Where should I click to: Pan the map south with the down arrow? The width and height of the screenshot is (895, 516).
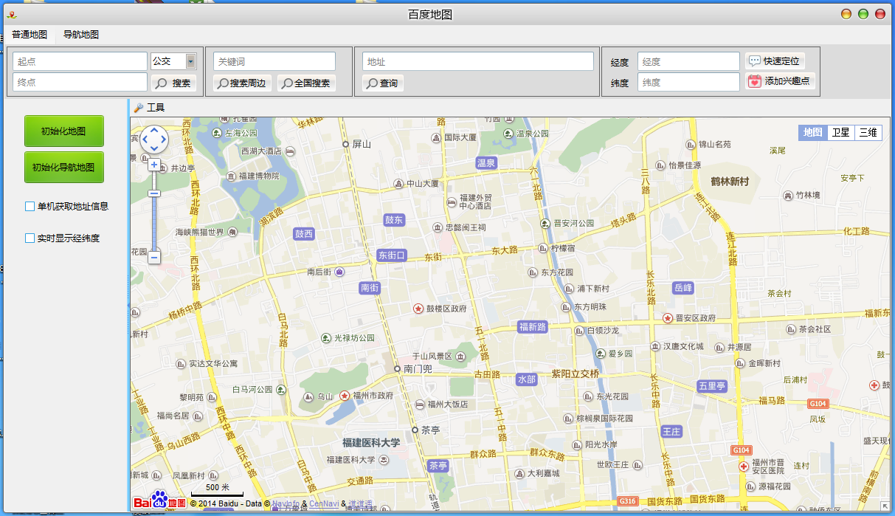coord(154,148)
